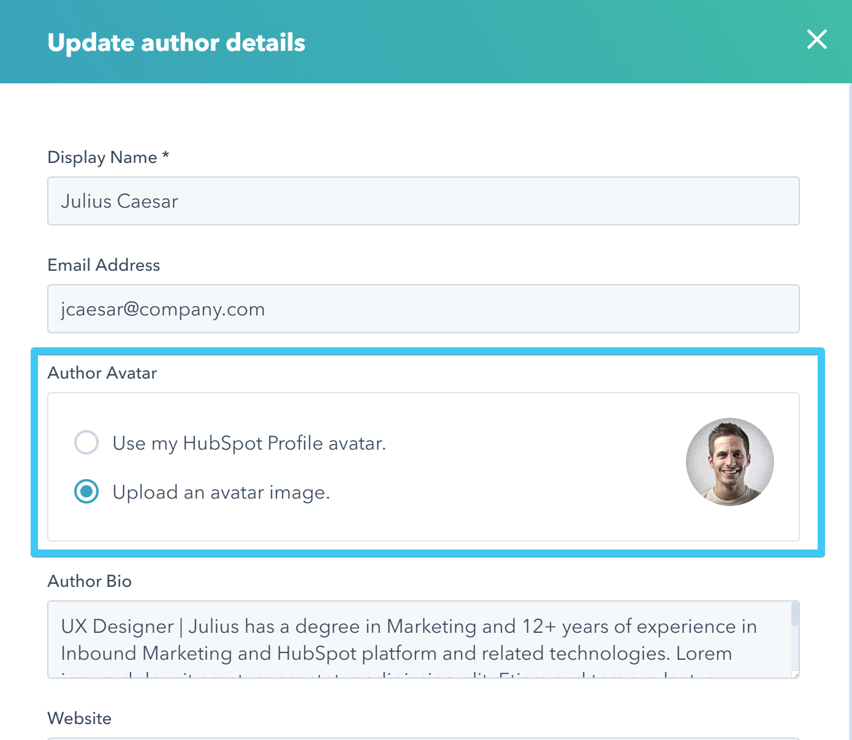The image size is (852, 740).
Task: Click the 'Update author details' header title
Action: click(176, 43)
